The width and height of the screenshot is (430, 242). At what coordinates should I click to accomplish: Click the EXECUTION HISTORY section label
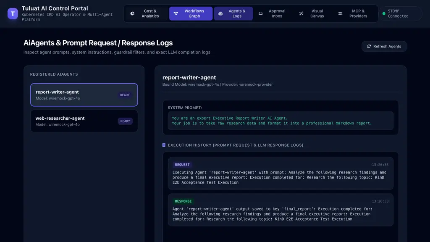236,145
